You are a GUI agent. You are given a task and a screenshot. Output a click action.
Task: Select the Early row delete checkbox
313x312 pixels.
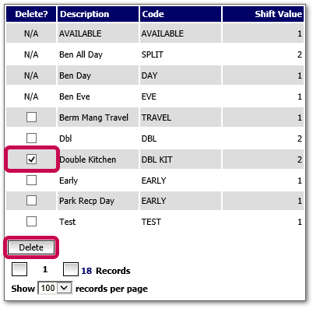click(31, 180)
